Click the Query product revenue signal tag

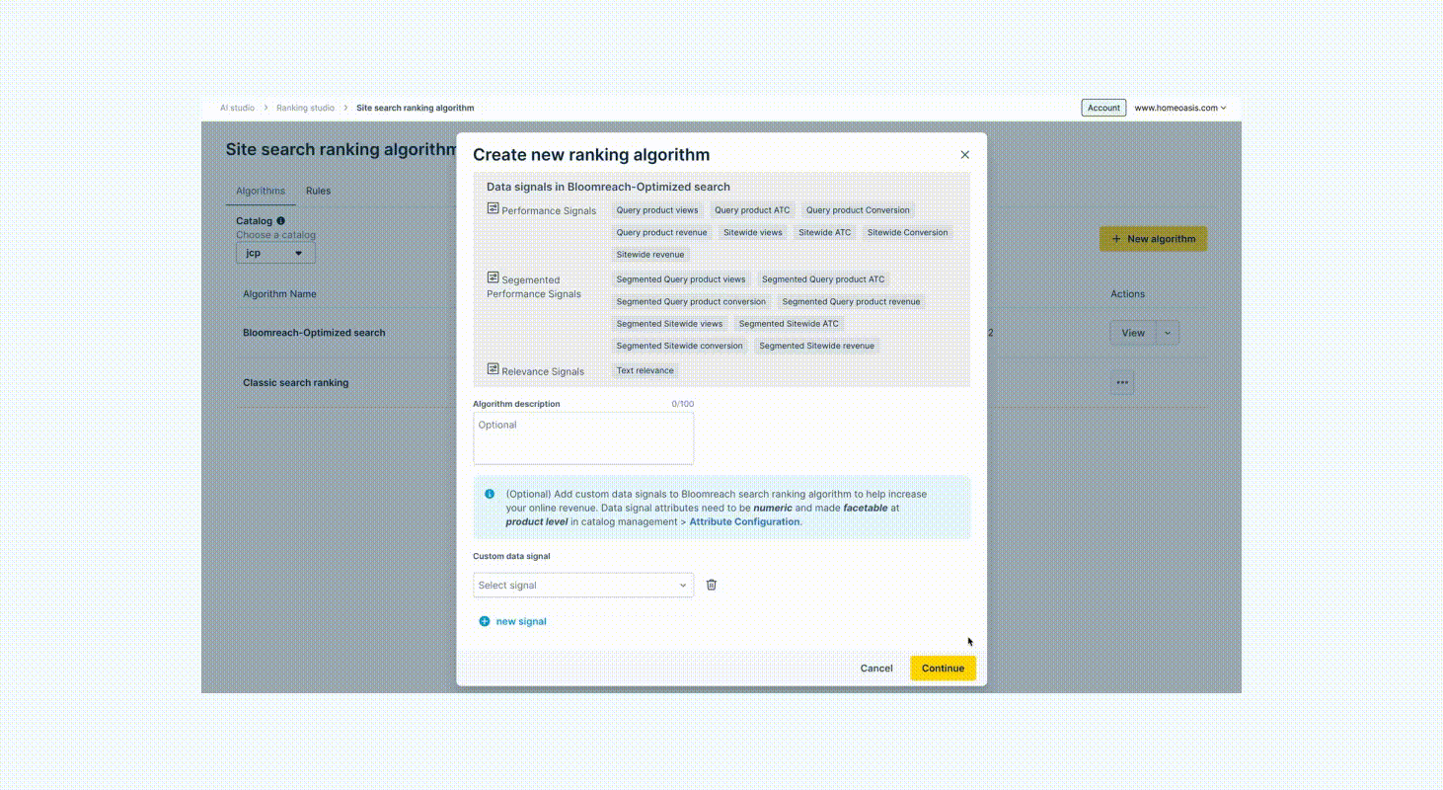click(661, 233)
